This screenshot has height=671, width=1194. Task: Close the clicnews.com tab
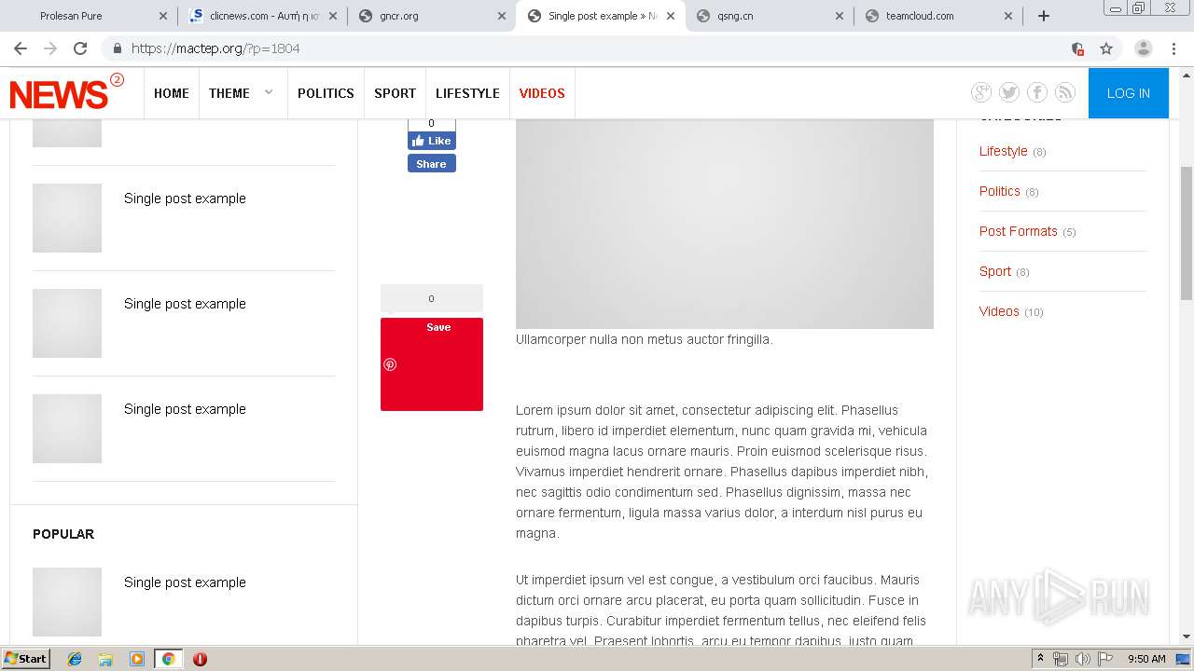coord(333,16)
